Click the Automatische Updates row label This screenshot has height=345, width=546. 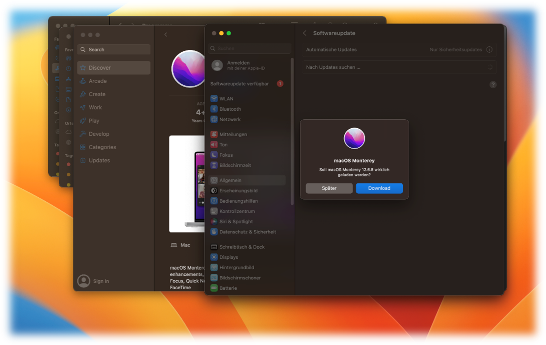pyautogui.click(x=331, y=50)
